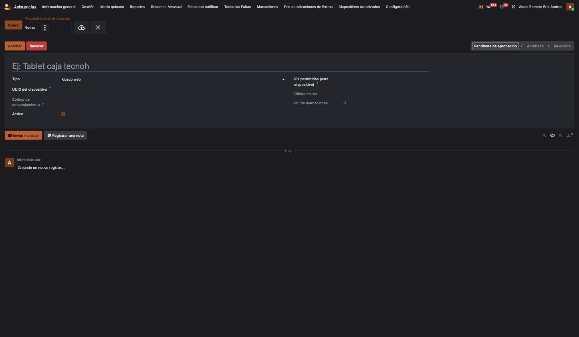The height and width of the screenshot is (337, 579).
Task: Click the Administrator avatar in chatter
Action: point(9,162)
